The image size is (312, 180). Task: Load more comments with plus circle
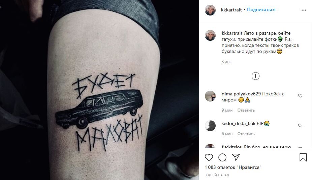click(255, 76)
